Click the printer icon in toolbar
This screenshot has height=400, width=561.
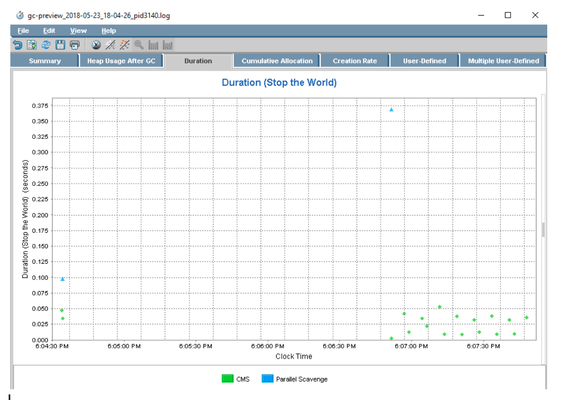click(x=75, y=45)
